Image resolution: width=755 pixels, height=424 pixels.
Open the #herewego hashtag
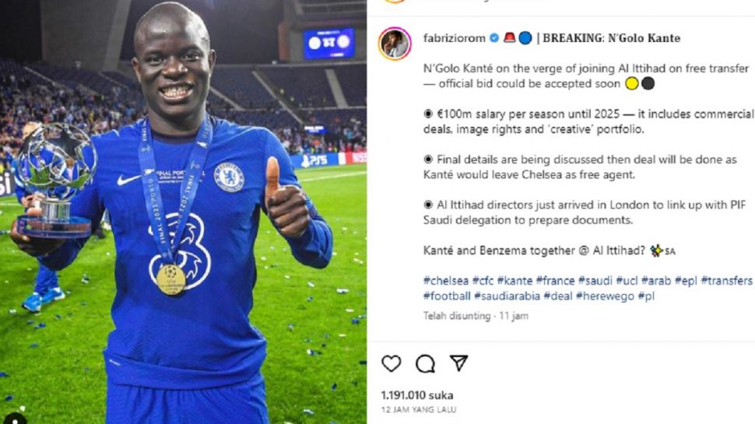(605, 296)
